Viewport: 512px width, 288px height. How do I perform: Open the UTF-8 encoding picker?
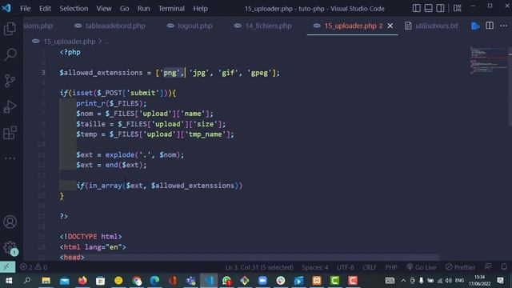pos(345,267)
